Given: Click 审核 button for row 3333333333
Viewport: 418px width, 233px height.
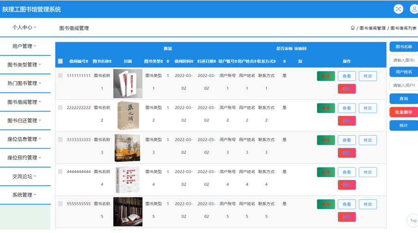Looking at the screenshot, I should (x=326, y=140).
